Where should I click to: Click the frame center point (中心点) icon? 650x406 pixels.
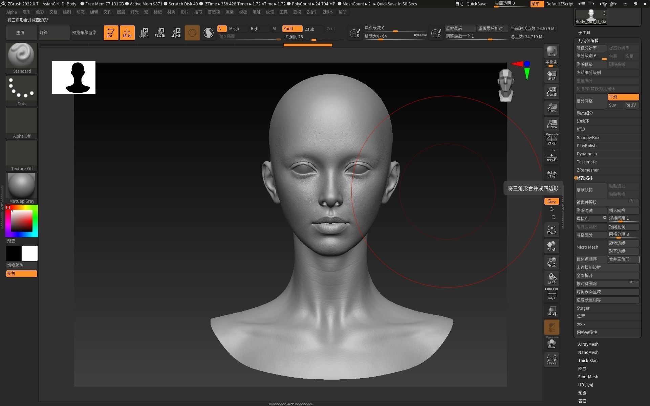point(551,230)
